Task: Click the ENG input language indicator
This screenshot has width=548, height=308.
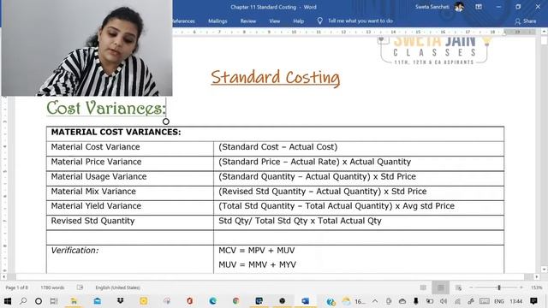Action: 499,301
